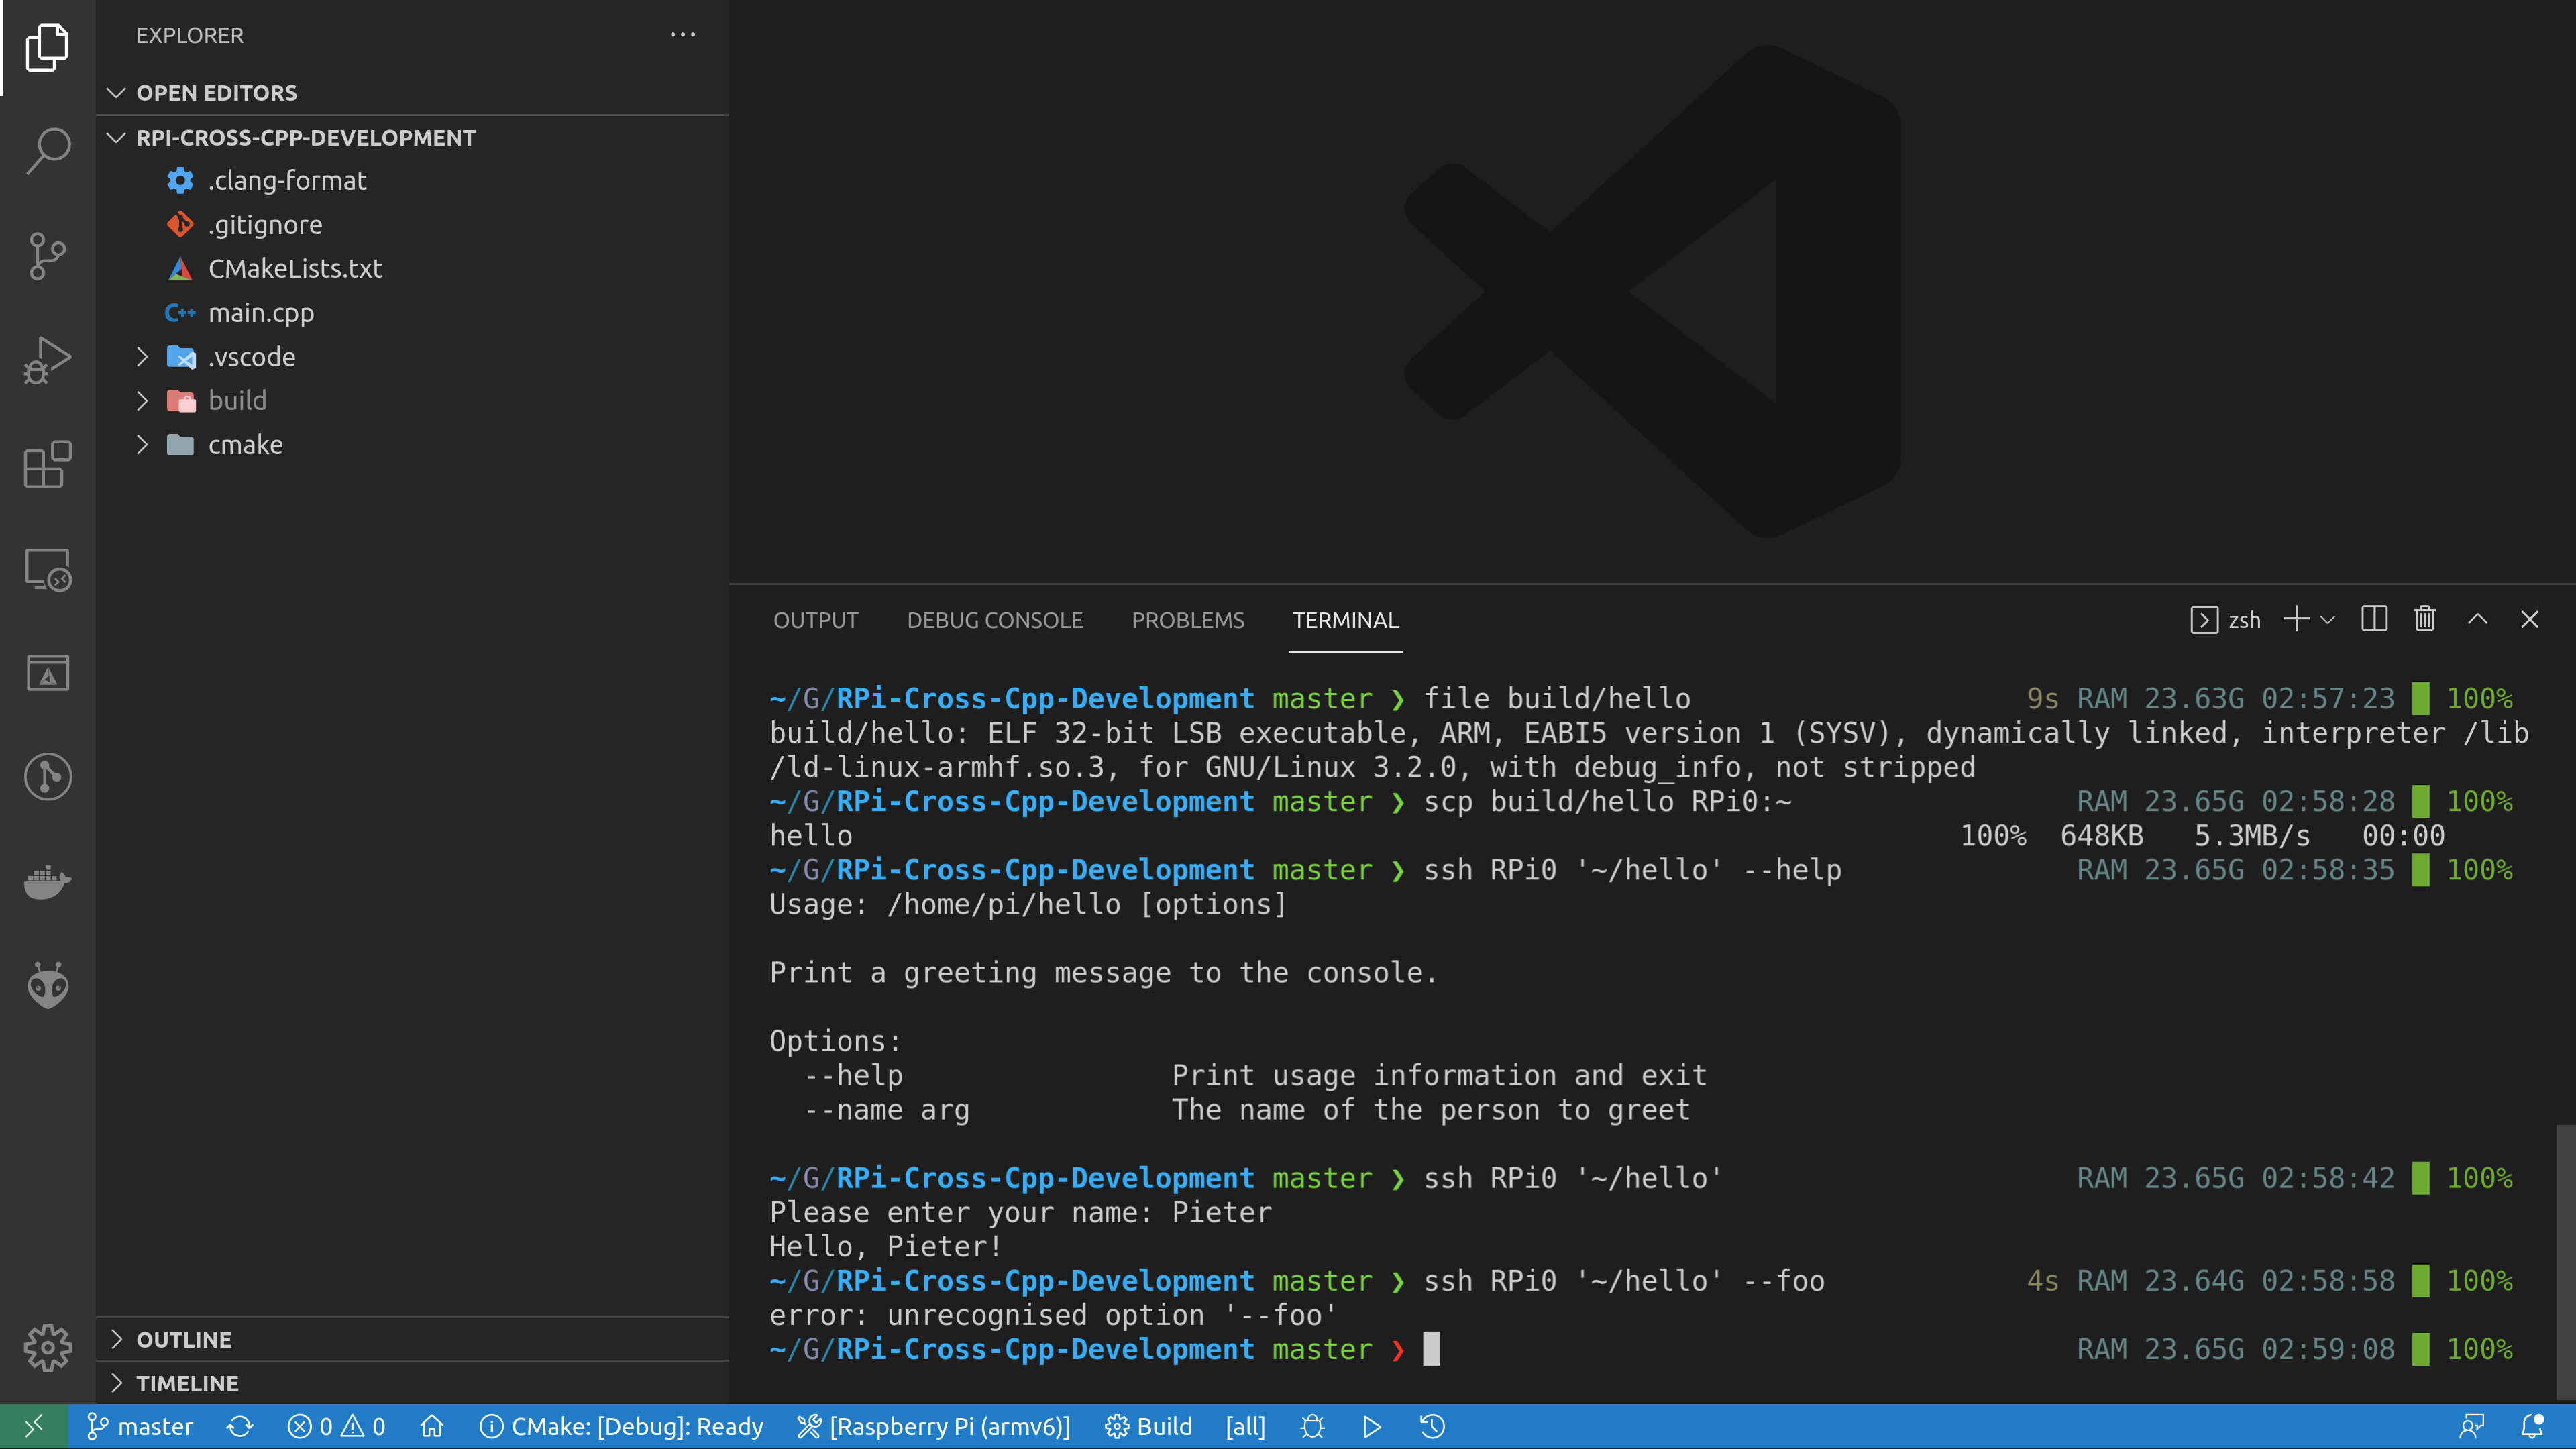Open the .clang-format file

[412, 181]
